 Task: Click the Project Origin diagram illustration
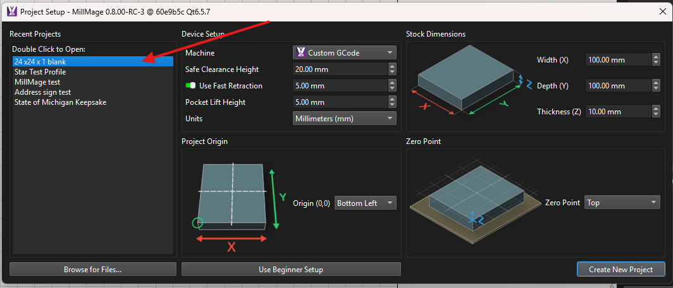click(x=238, y=208)
